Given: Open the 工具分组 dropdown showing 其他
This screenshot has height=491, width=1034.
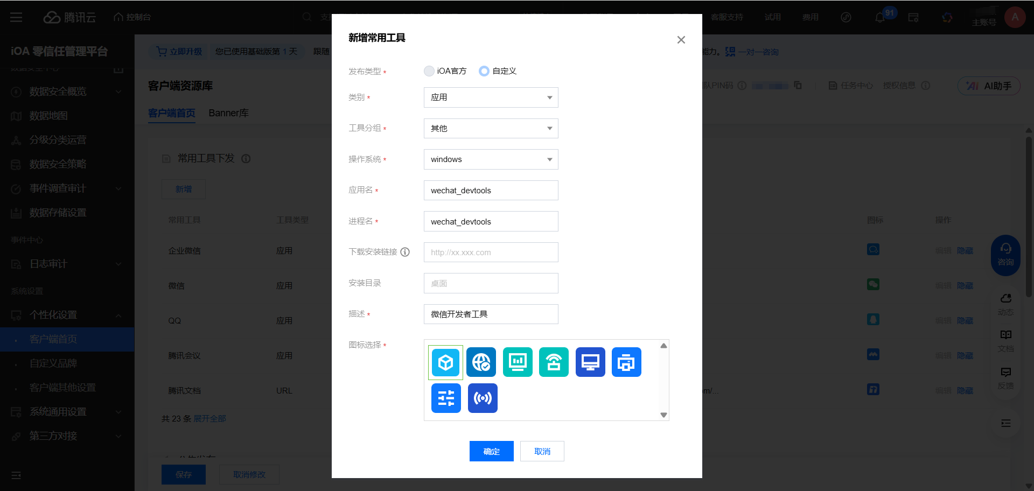Looking at the screenshot, I should pyautogui.click(x=491, y=129).
